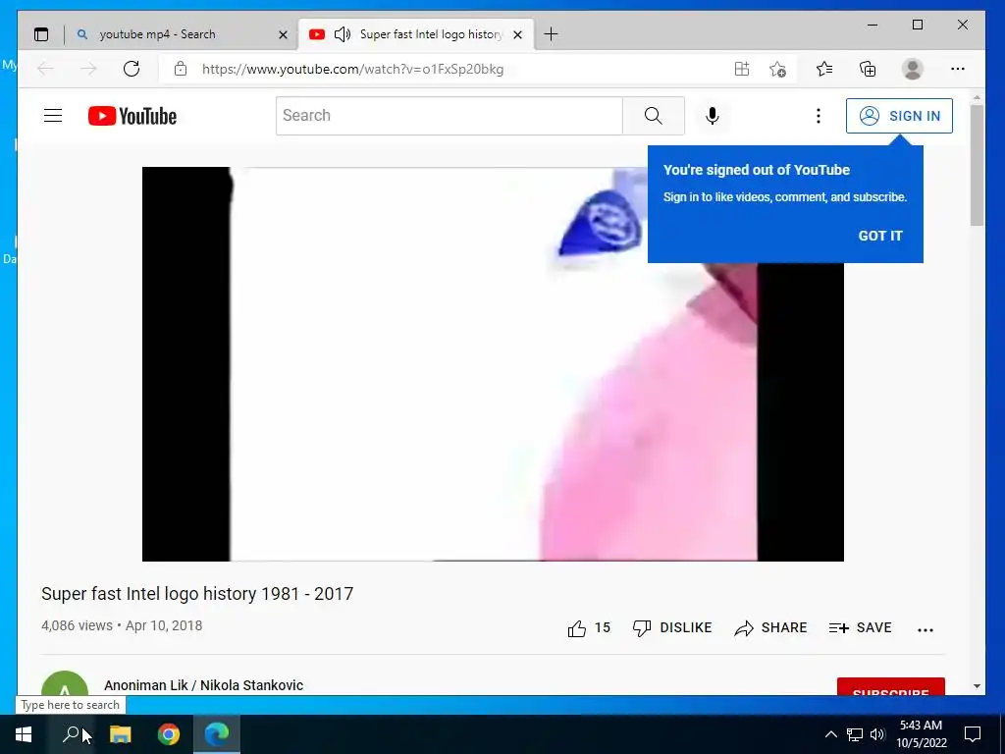Submit search with the magnifier button

653,116
